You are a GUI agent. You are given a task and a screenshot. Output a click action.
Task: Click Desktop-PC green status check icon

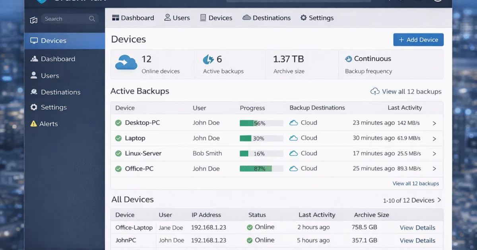pyautogui.click(x=118, y=123)
